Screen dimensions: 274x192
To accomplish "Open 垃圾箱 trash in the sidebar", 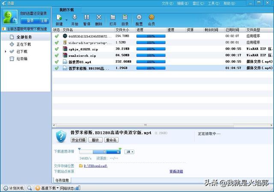I will (x=22, y=59).
